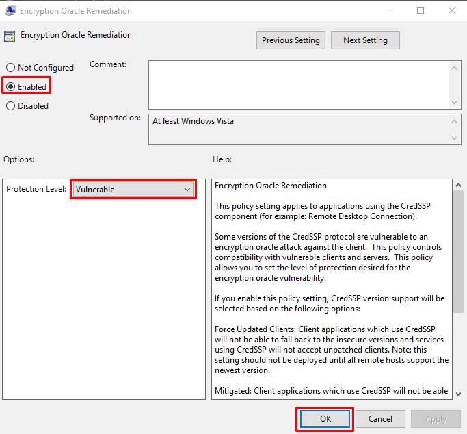The width and height of the screenshot is (467, 434).
Task: Click the Comment box scroll up arrow
Action: coord(455,66)
